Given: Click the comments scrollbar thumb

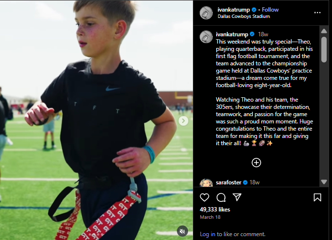Looking at the screenshot, I should click(x=324, y=49).
